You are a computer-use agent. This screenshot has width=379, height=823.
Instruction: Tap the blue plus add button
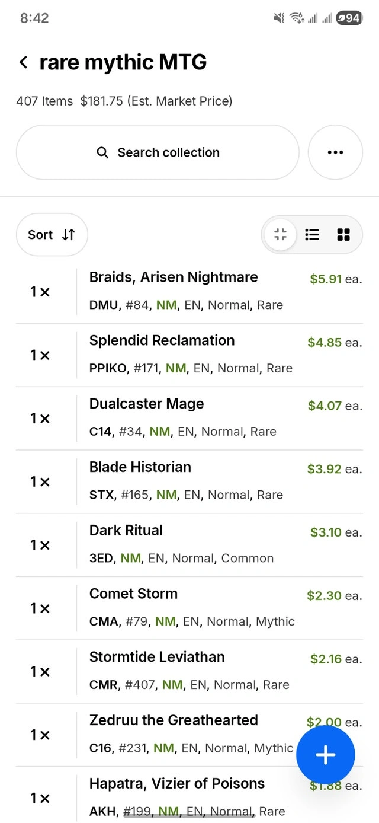[325, 755]
